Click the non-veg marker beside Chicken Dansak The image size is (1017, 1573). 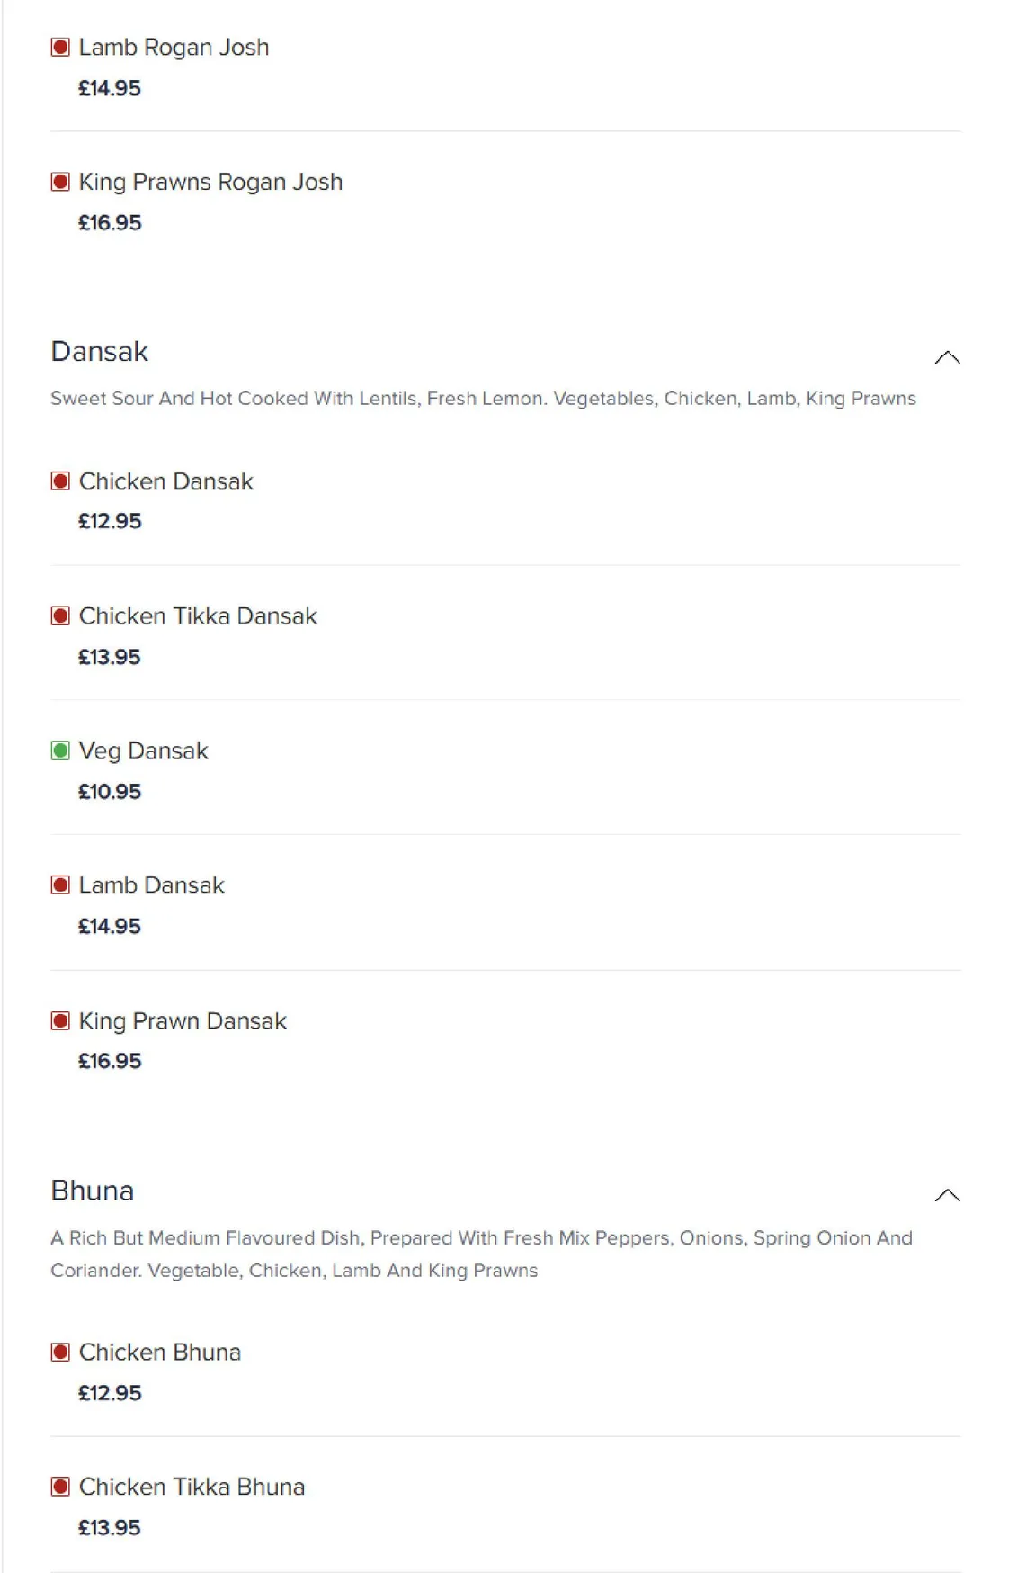pos(60,481)
